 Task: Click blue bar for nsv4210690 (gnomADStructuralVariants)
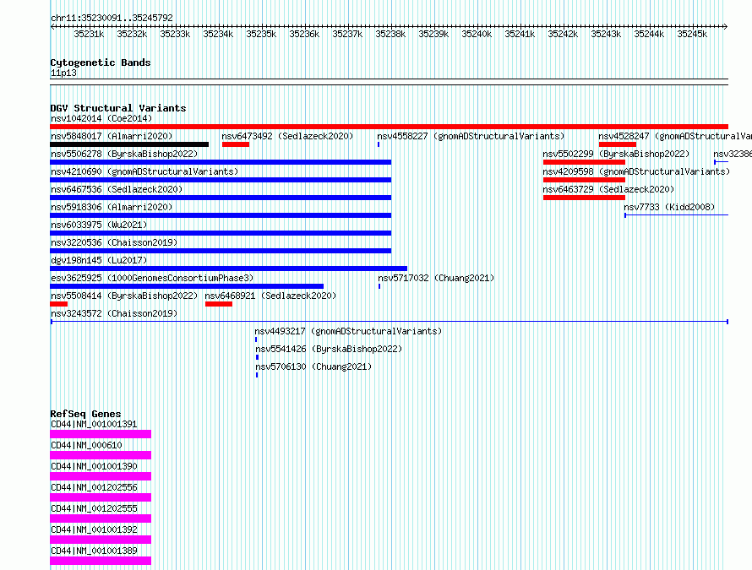(x=221, y=180)
